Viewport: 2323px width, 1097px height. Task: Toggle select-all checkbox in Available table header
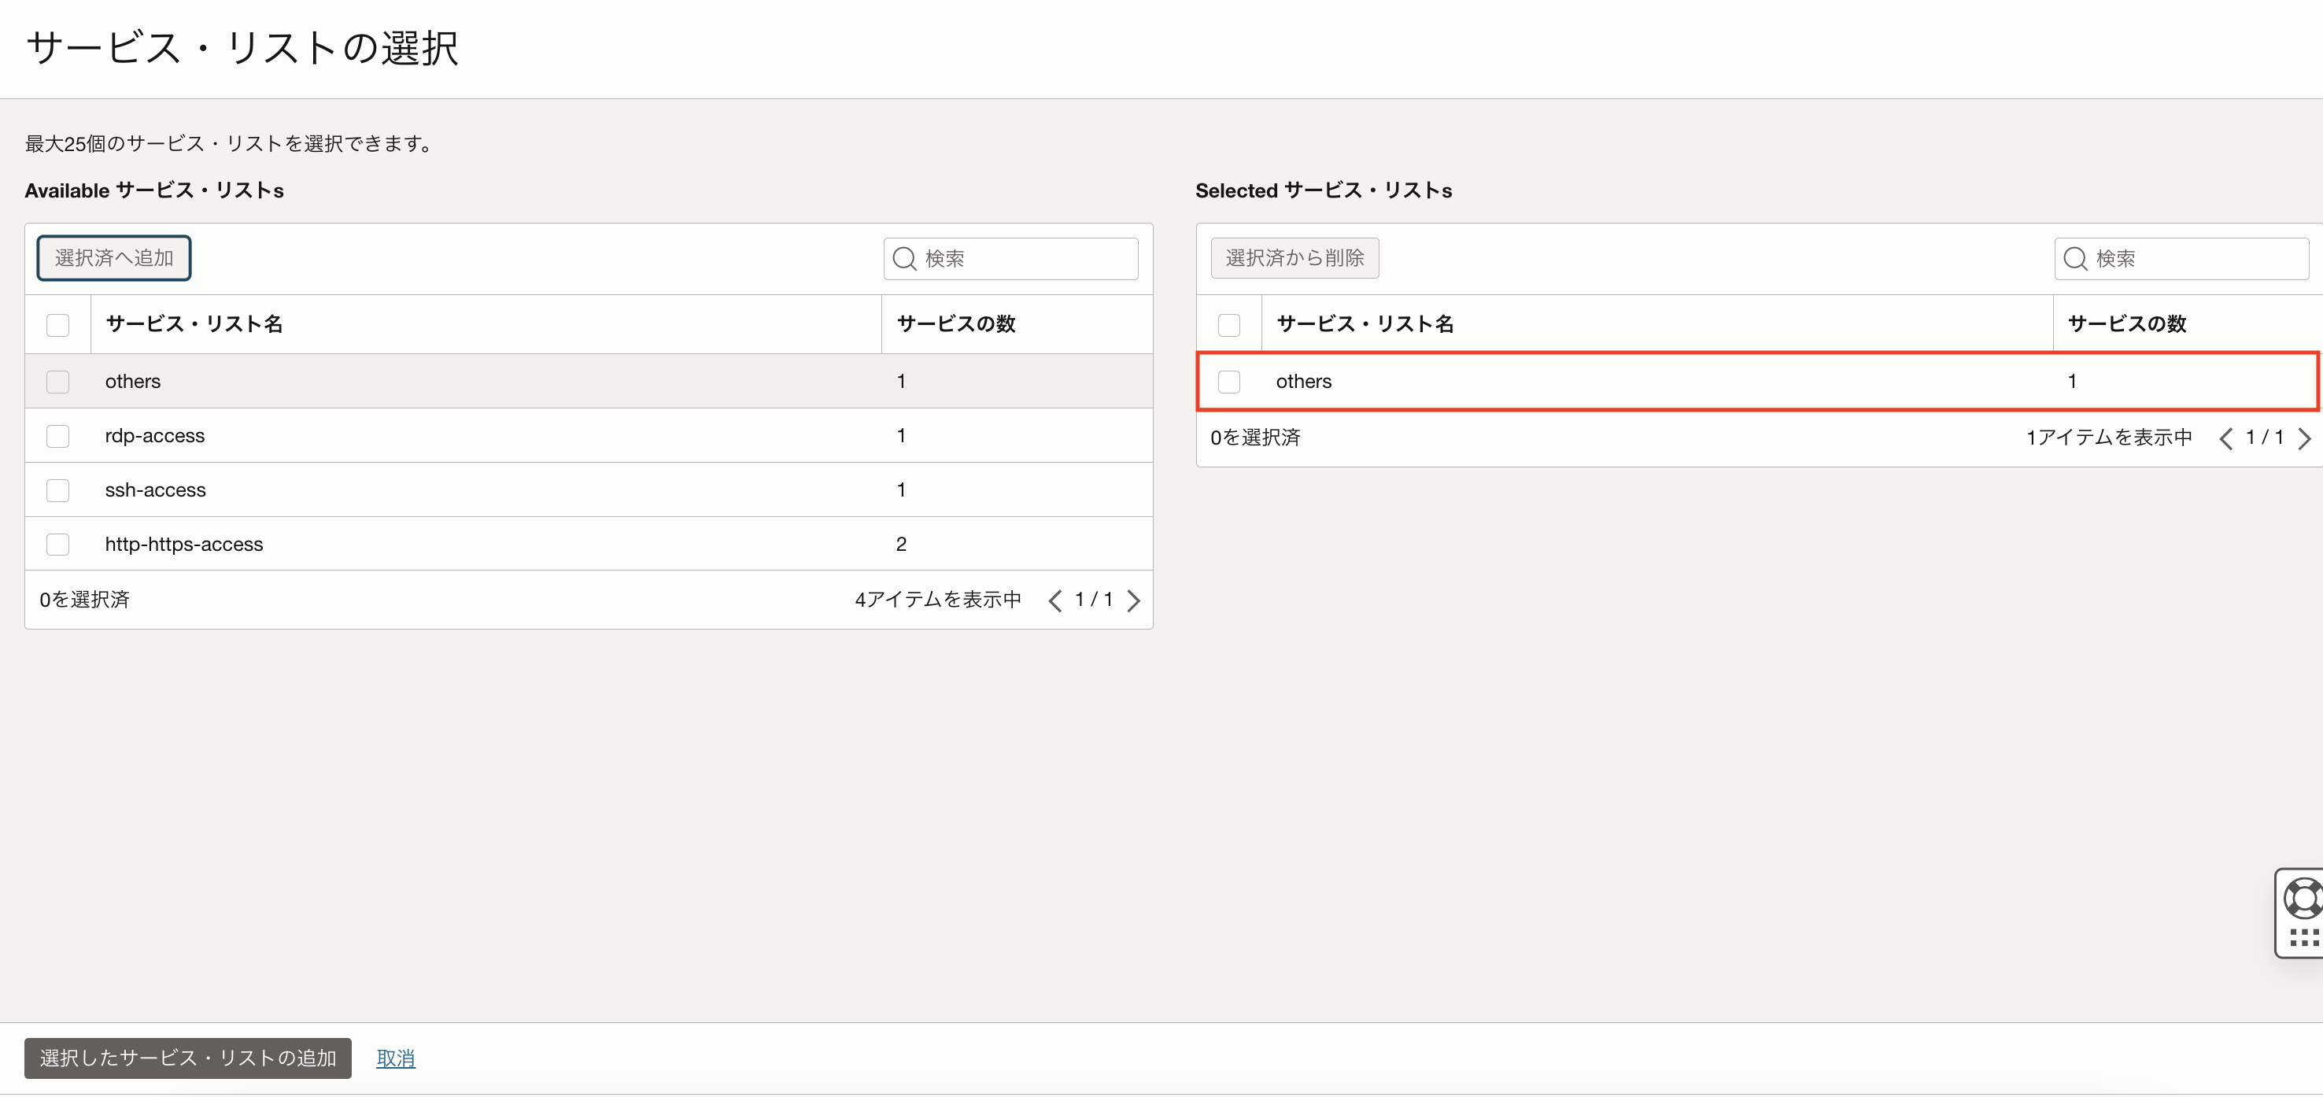pyautogui.click(x=57, y=325)
